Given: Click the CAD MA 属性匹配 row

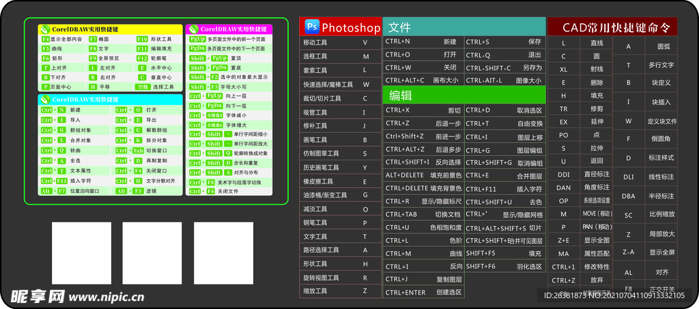Looking at the screenshot, I should coord(580,254).
